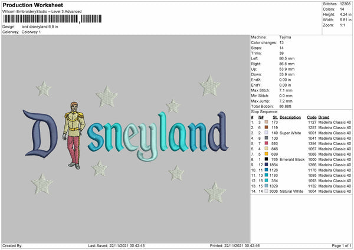Click the Machine value Tajima
The width and height of the screenshot is (354, 250).
pyautogui.click(x=285, y=37)
